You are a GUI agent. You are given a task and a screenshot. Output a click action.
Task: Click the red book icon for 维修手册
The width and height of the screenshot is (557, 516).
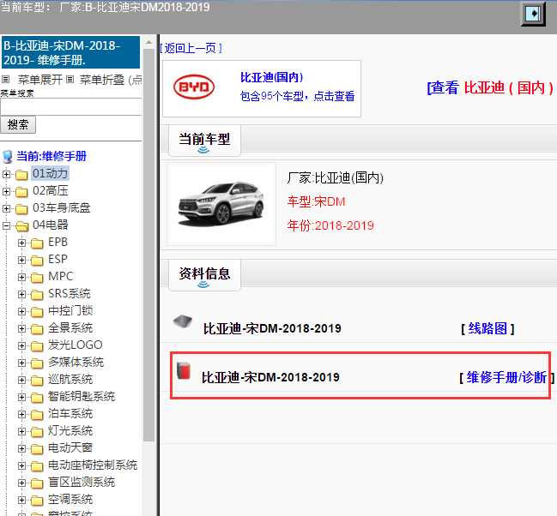(184, 371)
